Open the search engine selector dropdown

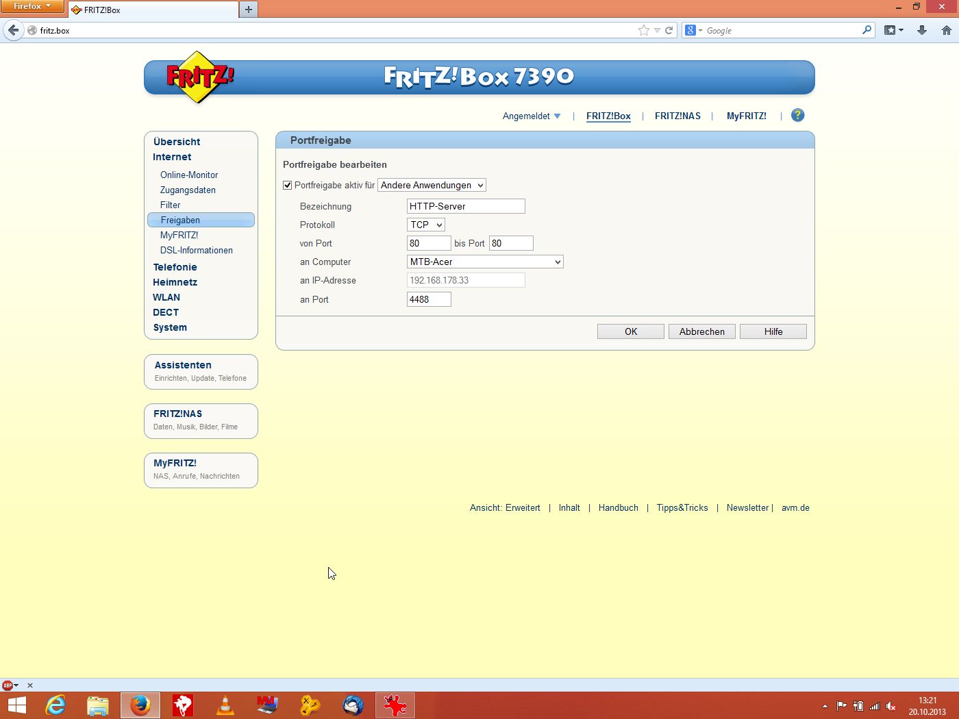point(694,30)
